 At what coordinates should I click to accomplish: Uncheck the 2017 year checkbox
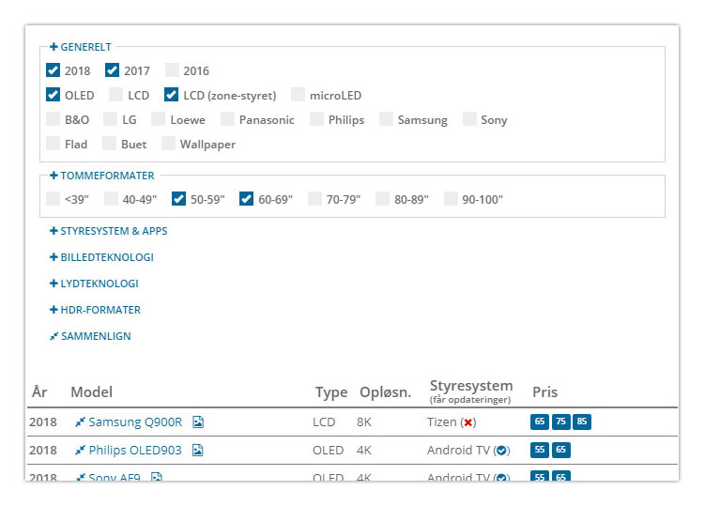(x=112, y=70)
